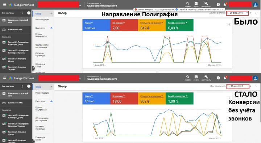Go to next period arrow in upper screenshot
The width and height of the screenshot is (261, 143).
click(256, 13)
